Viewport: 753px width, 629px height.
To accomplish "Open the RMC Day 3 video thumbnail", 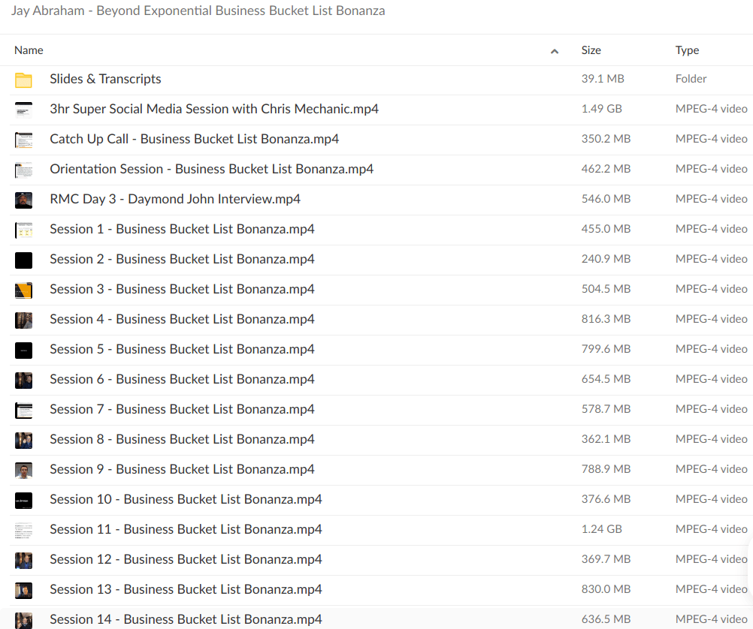I will coord(23,200).
